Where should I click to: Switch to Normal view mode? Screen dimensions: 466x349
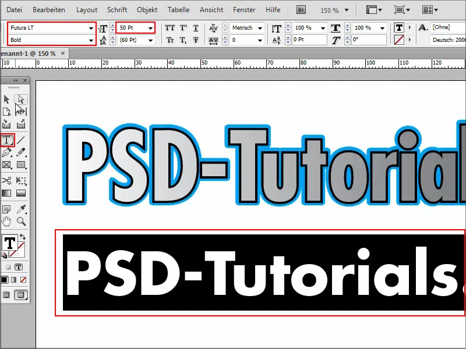click(x=6, y=295)
